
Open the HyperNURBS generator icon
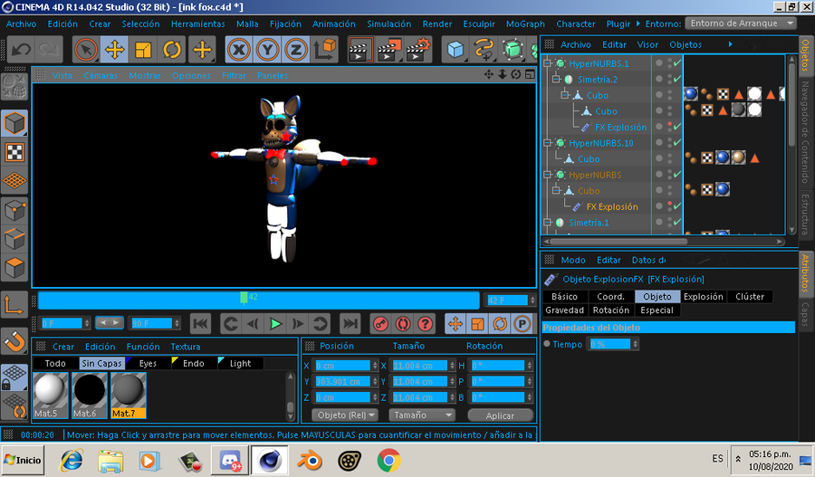coord(513,50)
